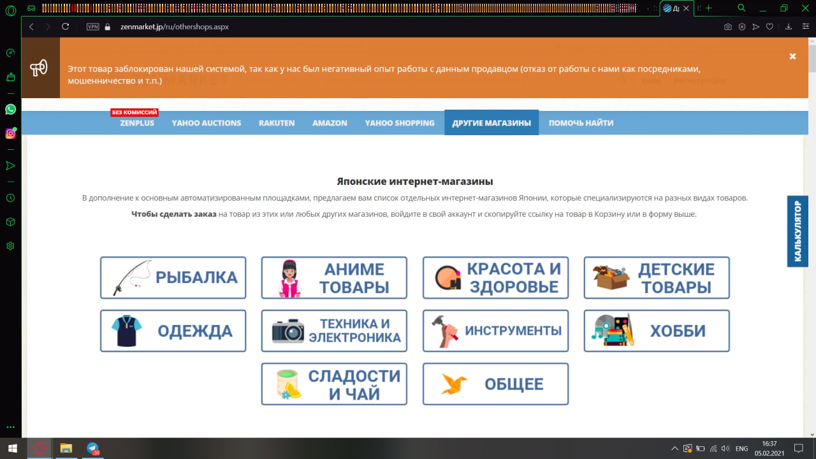Open the ПОМОЧЬ НАЙТИ tab
The height and width of the screenshot is (459, 816).
[581, 123]
